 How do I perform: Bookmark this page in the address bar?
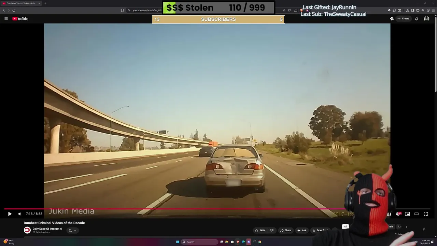(x=122, y=10)
